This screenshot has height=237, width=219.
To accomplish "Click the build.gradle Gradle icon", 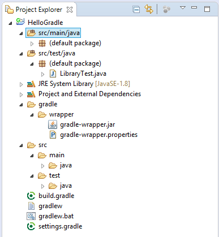I will [31, 196].
